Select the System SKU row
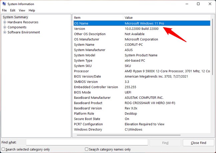216x153 pixels. (x=142, y=66)
